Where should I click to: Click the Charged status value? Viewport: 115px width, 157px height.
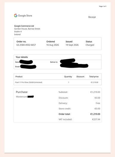click(90, 45)
